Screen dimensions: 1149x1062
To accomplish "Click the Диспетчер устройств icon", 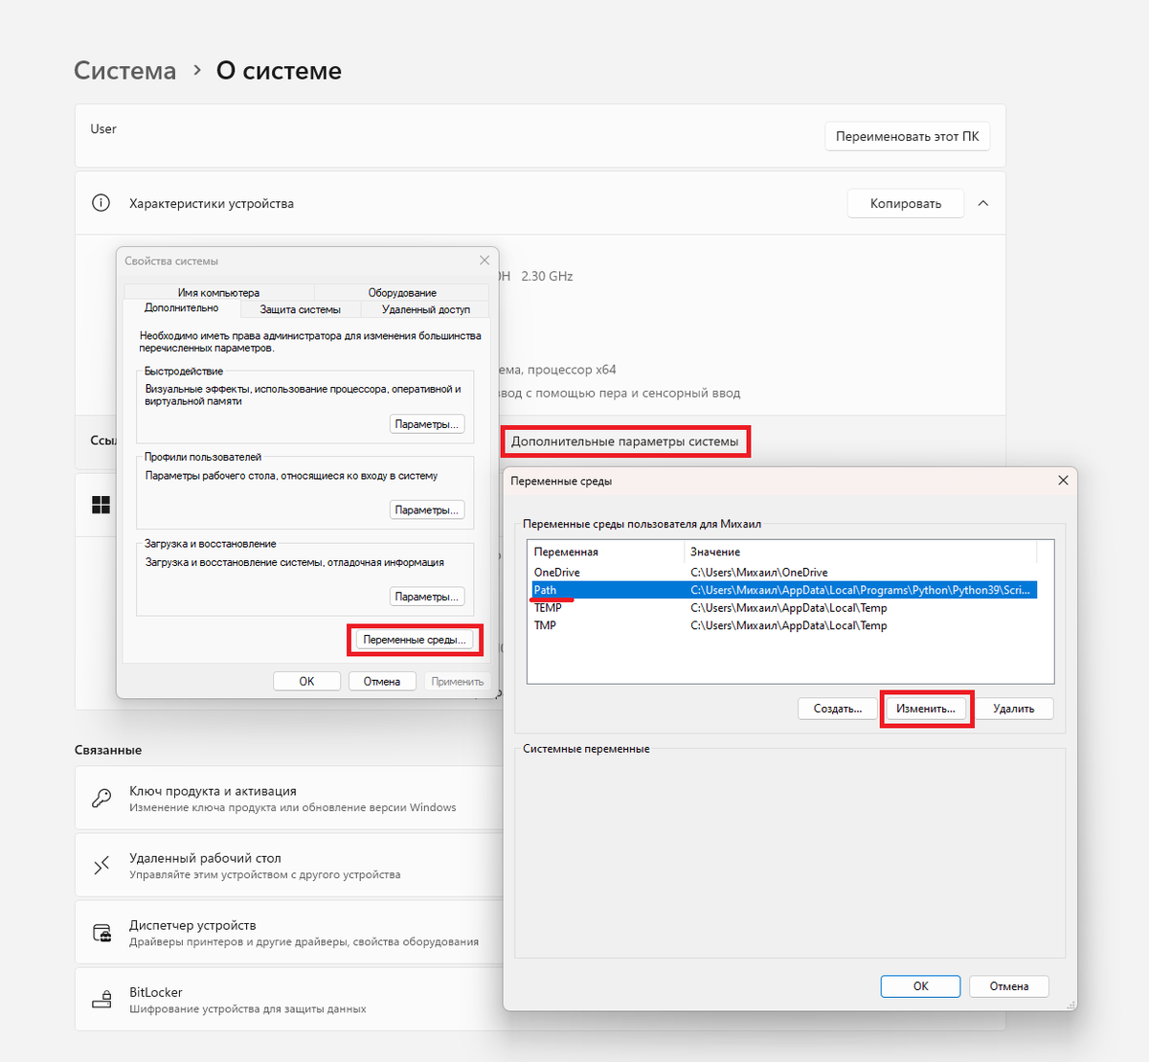I will click(101, 933).
